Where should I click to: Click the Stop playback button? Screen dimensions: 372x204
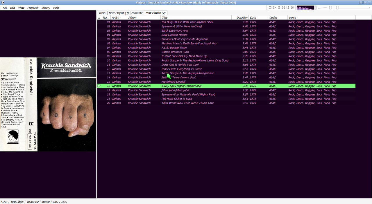[x=270, y=8]
